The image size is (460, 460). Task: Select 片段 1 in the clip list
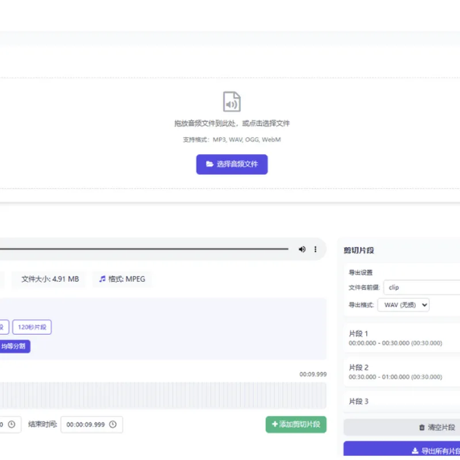pyautogui.click(x=402, y=338)
